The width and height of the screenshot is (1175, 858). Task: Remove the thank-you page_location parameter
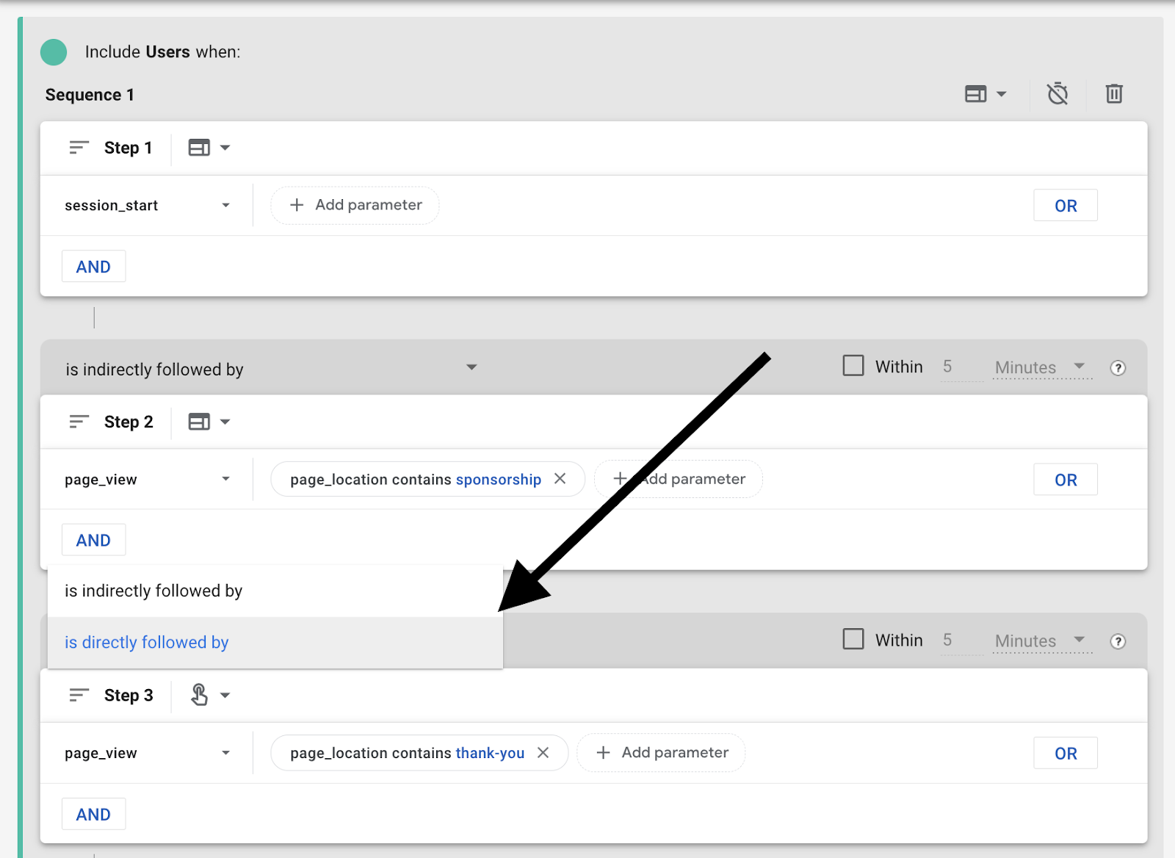click(543, 753)
